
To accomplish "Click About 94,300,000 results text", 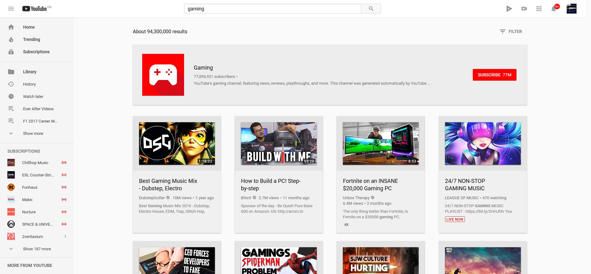I will tap(160, 31).
